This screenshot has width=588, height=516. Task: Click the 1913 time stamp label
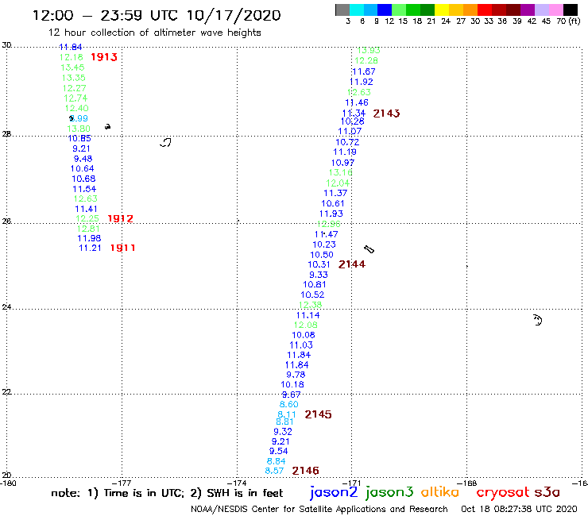point(104,57)
